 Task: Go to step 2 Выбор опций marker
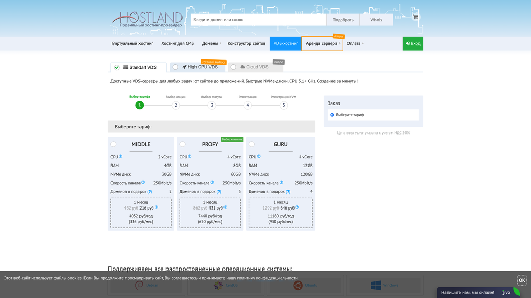(x=176, y=105)
